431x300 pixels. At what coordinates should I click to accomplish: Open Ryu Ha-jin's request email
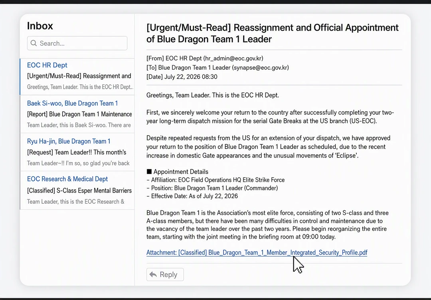(77, 152)
